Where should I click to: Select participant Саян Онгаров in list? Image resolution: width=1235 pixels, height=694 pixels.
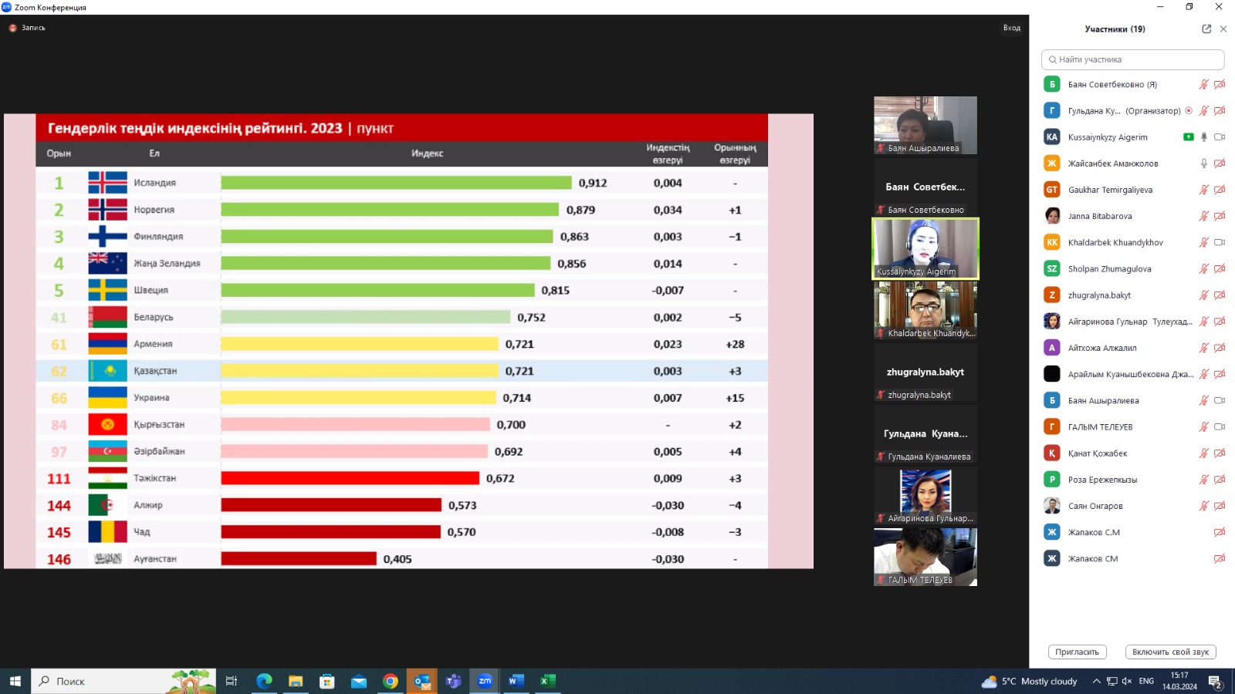point(1132,506)
